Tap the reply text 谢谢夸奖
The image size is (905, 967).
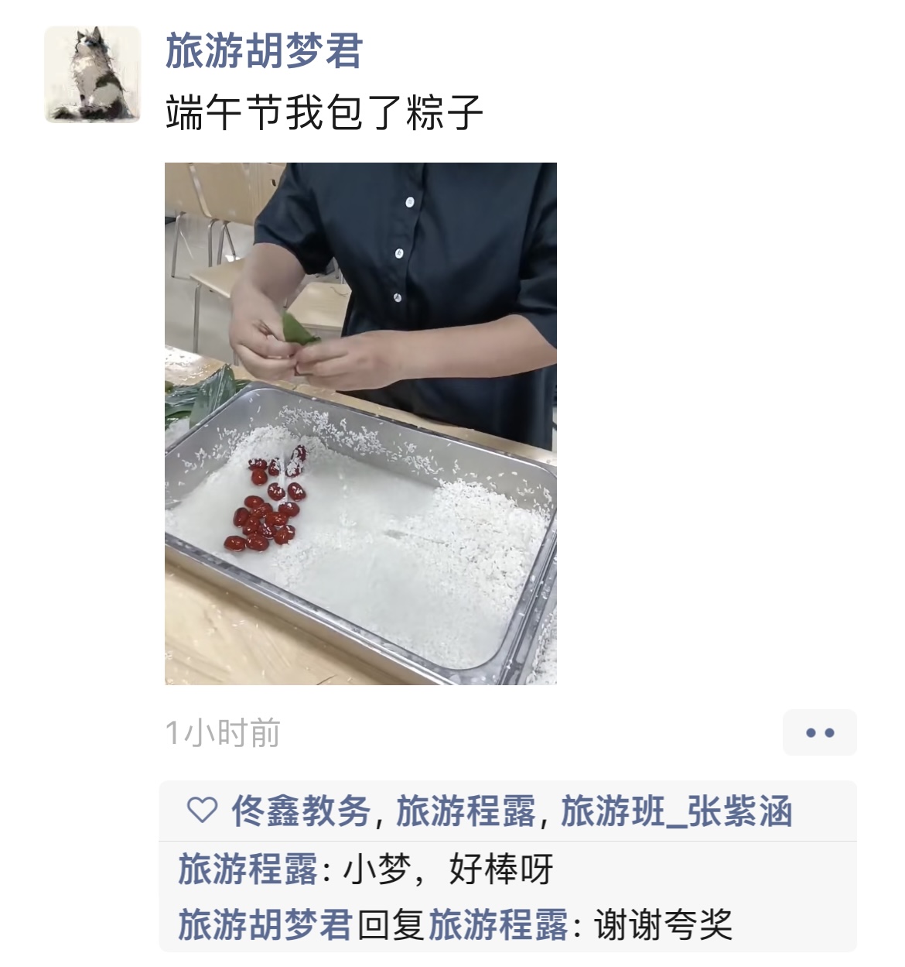pos(663,924)
